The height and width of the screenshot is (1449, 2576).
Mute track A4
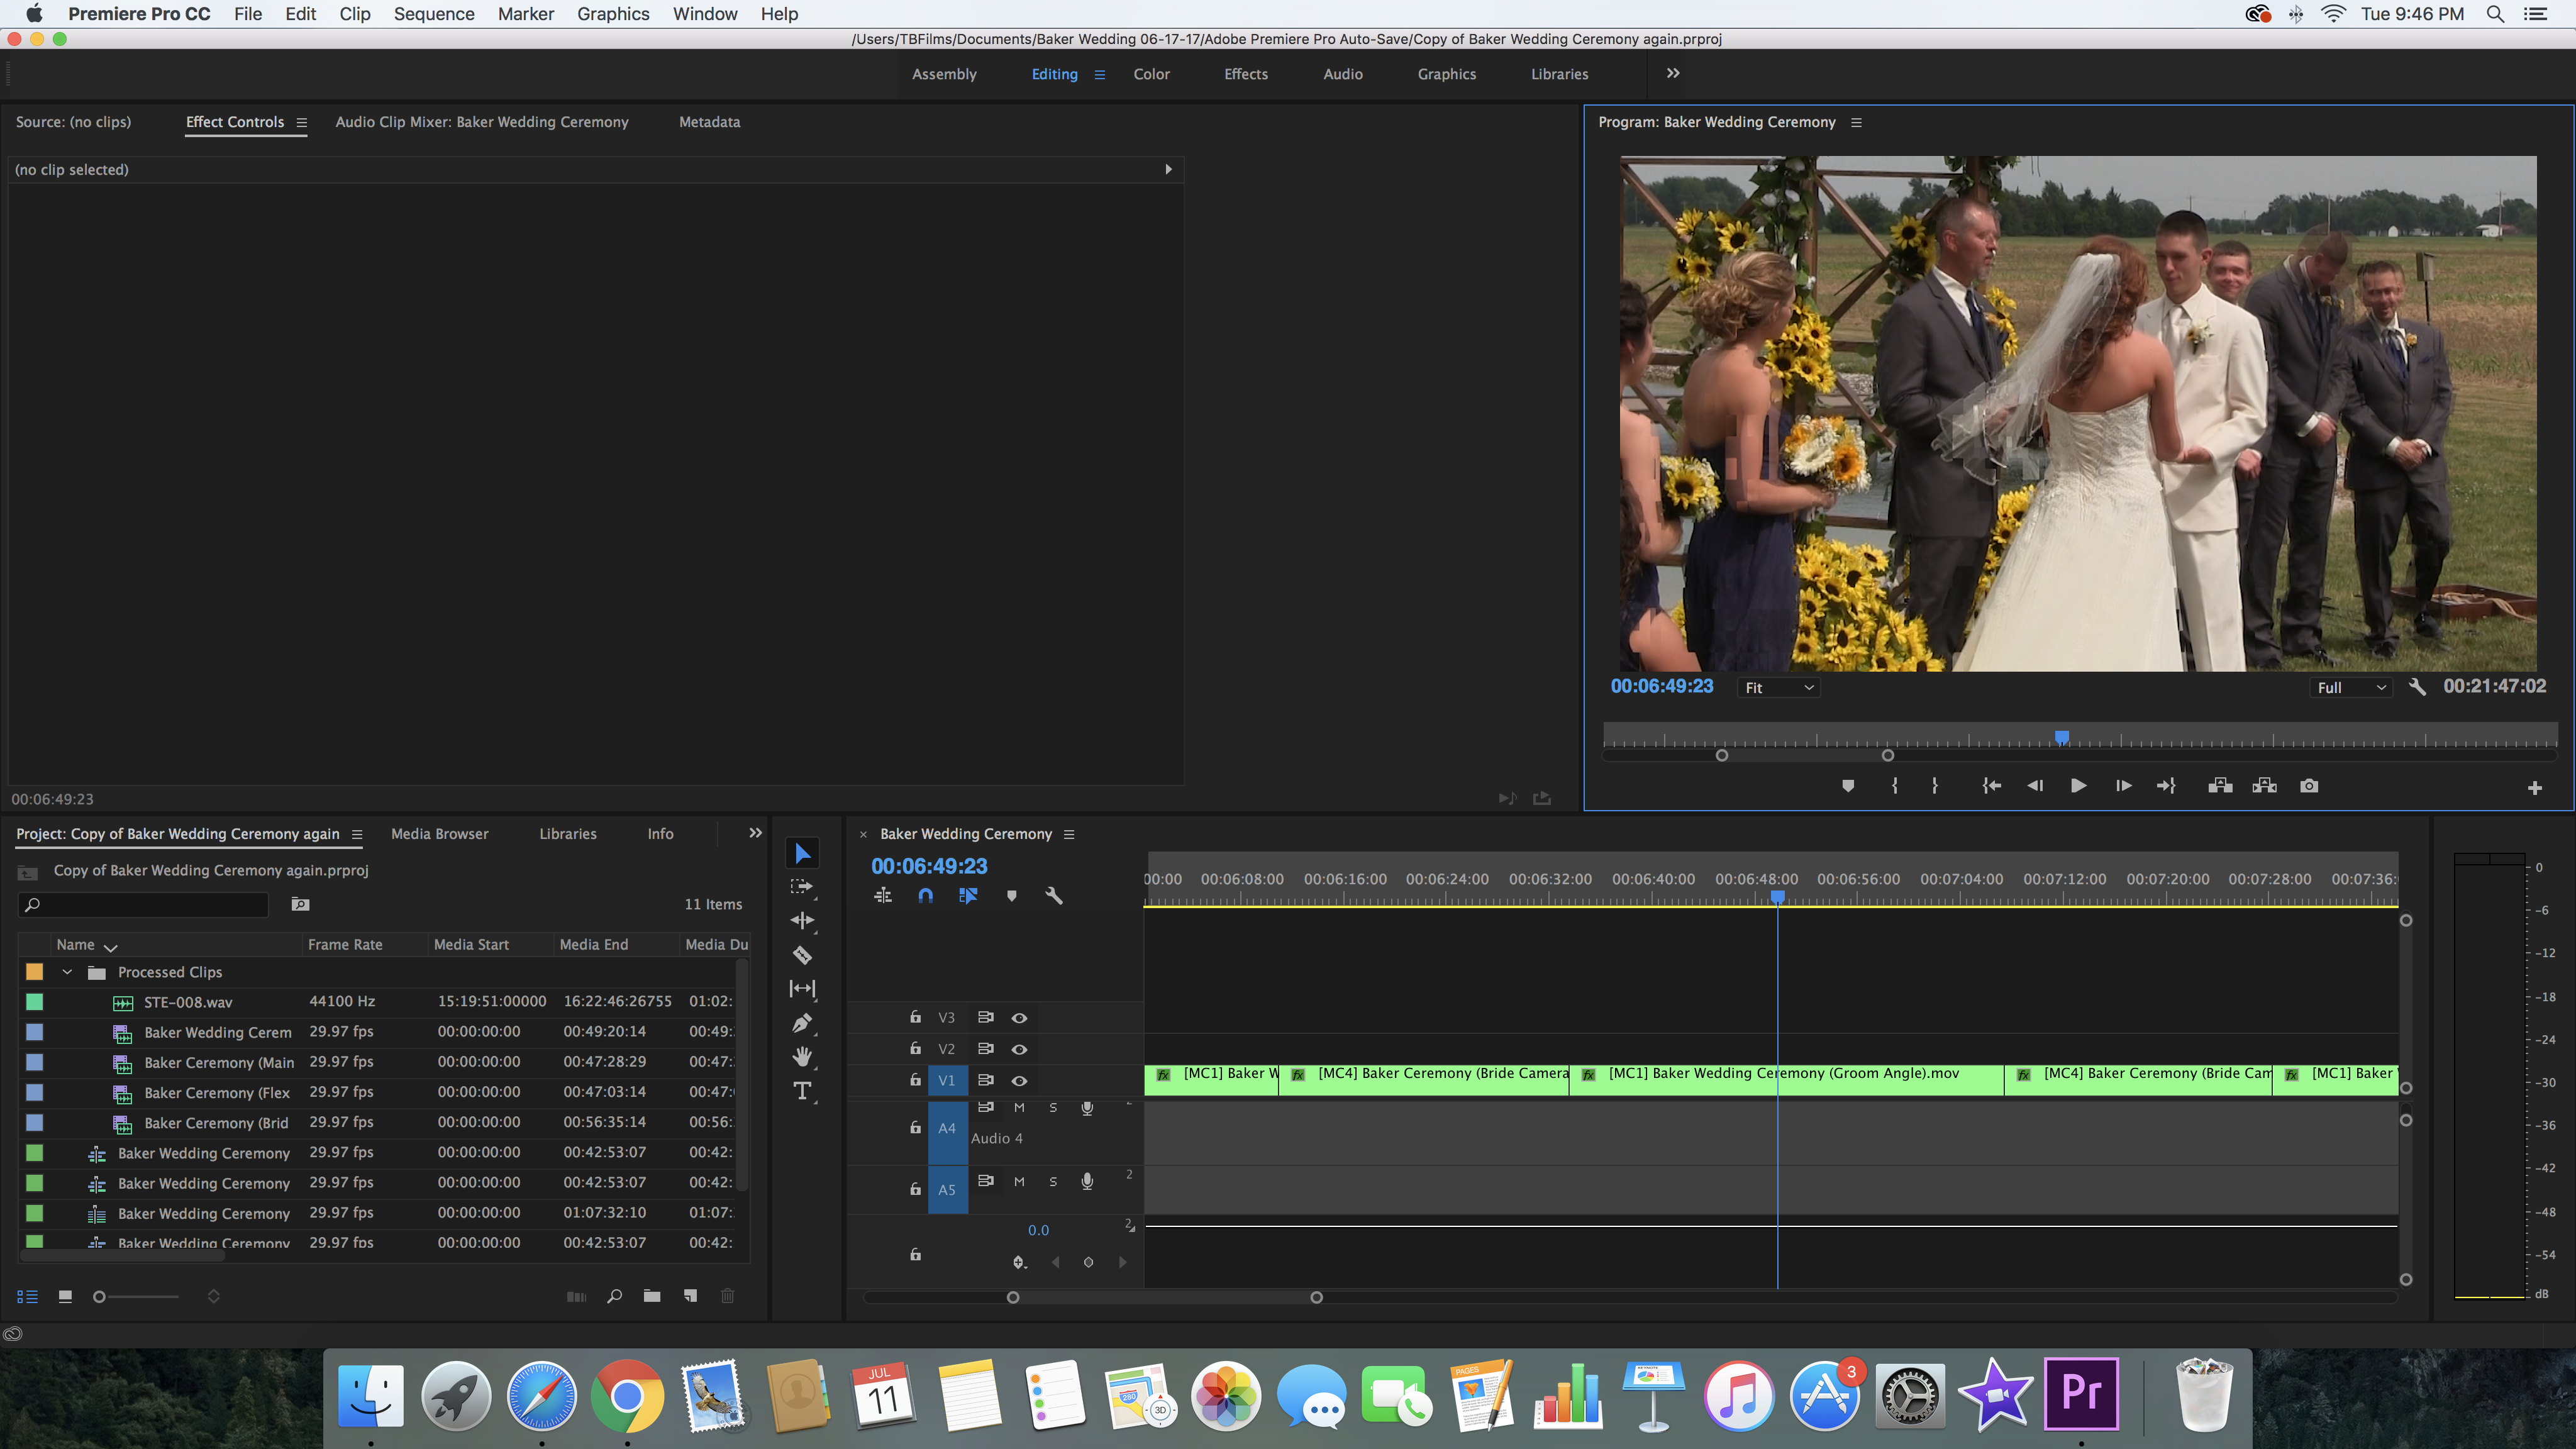[1019, 1108]
